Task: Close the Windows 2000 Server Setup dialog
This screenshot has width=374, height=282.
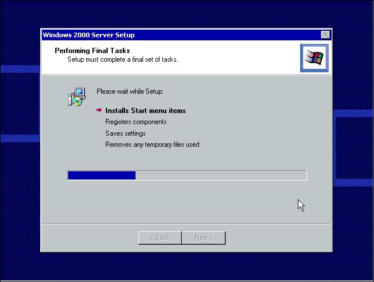Action: tap(325, 35)
